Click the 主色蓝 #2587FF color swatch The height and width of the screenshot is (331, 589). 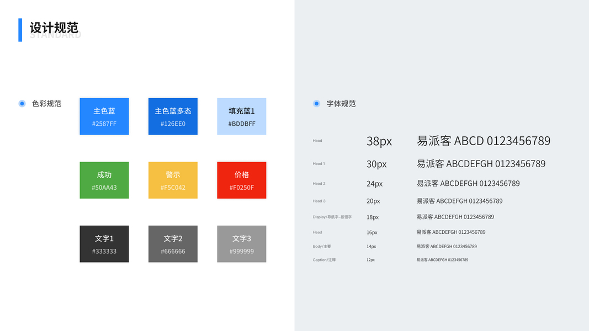coord(104,116)
